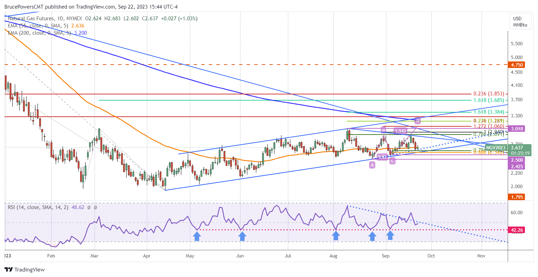Image resolution: width=538 pixels, height=277 pixels.
Task: Click the TradingView logo at the bottom
Action: [24, 269]
